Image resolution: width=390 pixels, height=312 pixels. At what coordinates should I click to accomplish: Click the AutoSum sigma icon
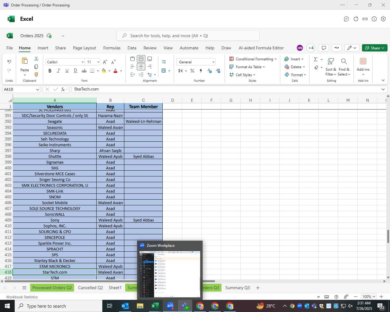click(316, 59)
